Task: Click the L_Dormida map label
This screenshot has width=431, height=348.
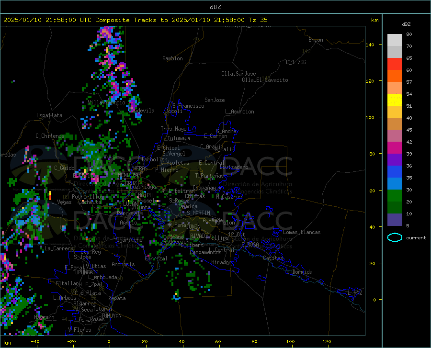Action: coord(299,272)
